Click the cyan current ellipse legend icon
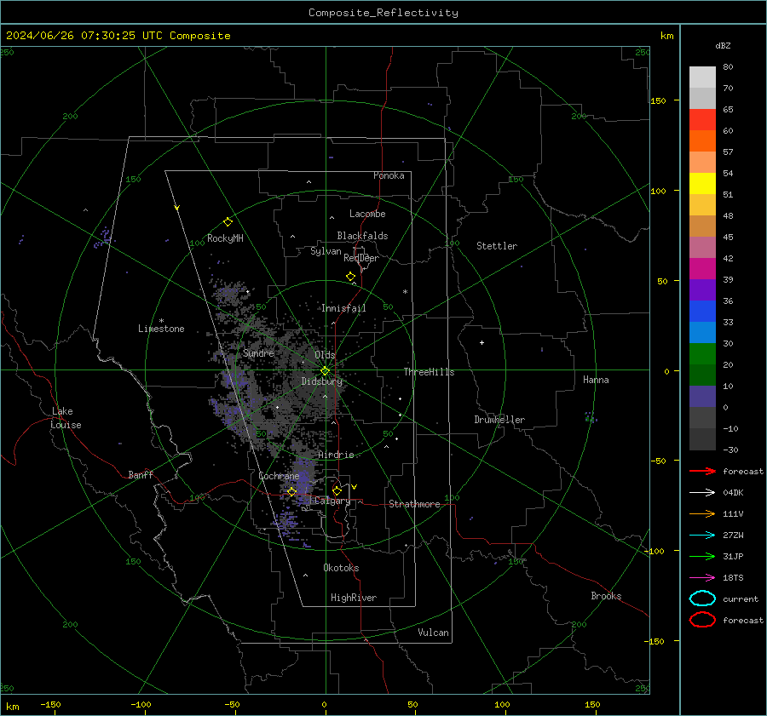This screenshot has height=716, width=767. click(702, 599)
